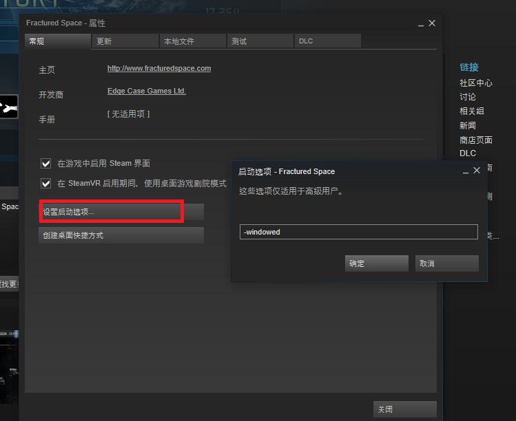Open the 新闻 link in the sidebar
This screenshot has height=421, width=516.
point(468,126)
